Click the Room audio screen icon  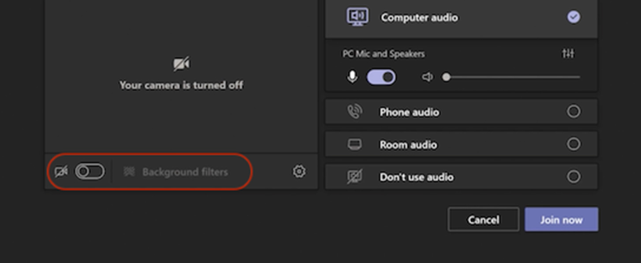click(355, 144)
